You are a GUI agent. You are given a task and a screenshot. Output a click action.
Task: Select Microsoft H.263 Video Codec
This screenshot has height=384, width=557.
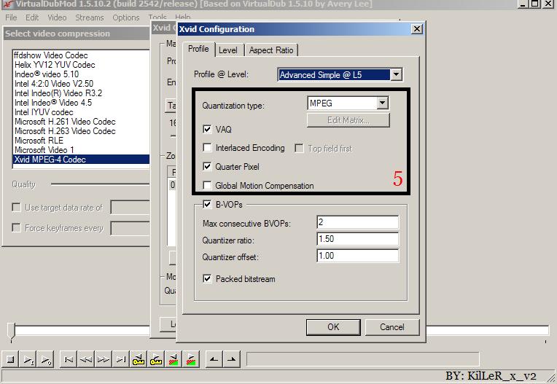[81, 131]
